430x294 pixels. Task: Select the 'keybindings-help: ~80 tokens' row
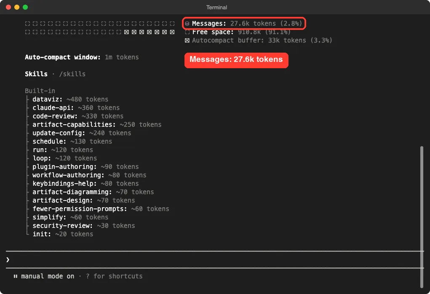[x=85, y=184]
